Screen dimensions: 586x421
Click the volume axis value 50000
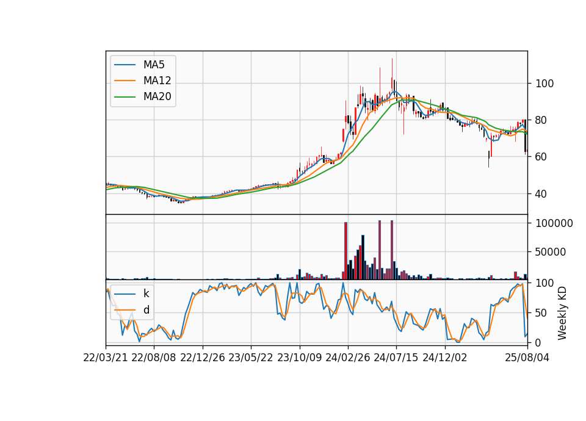551,252
